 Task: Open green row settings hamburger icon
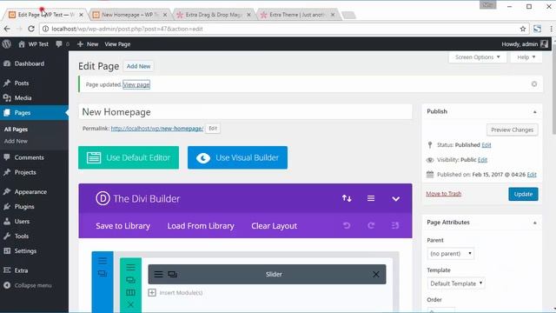point(130,267)
